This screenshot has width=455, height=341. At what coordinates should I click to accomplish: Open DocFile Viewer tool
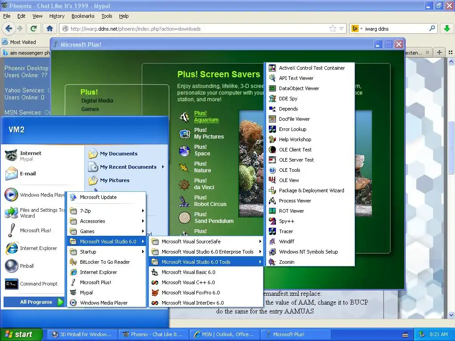(310, 119)
